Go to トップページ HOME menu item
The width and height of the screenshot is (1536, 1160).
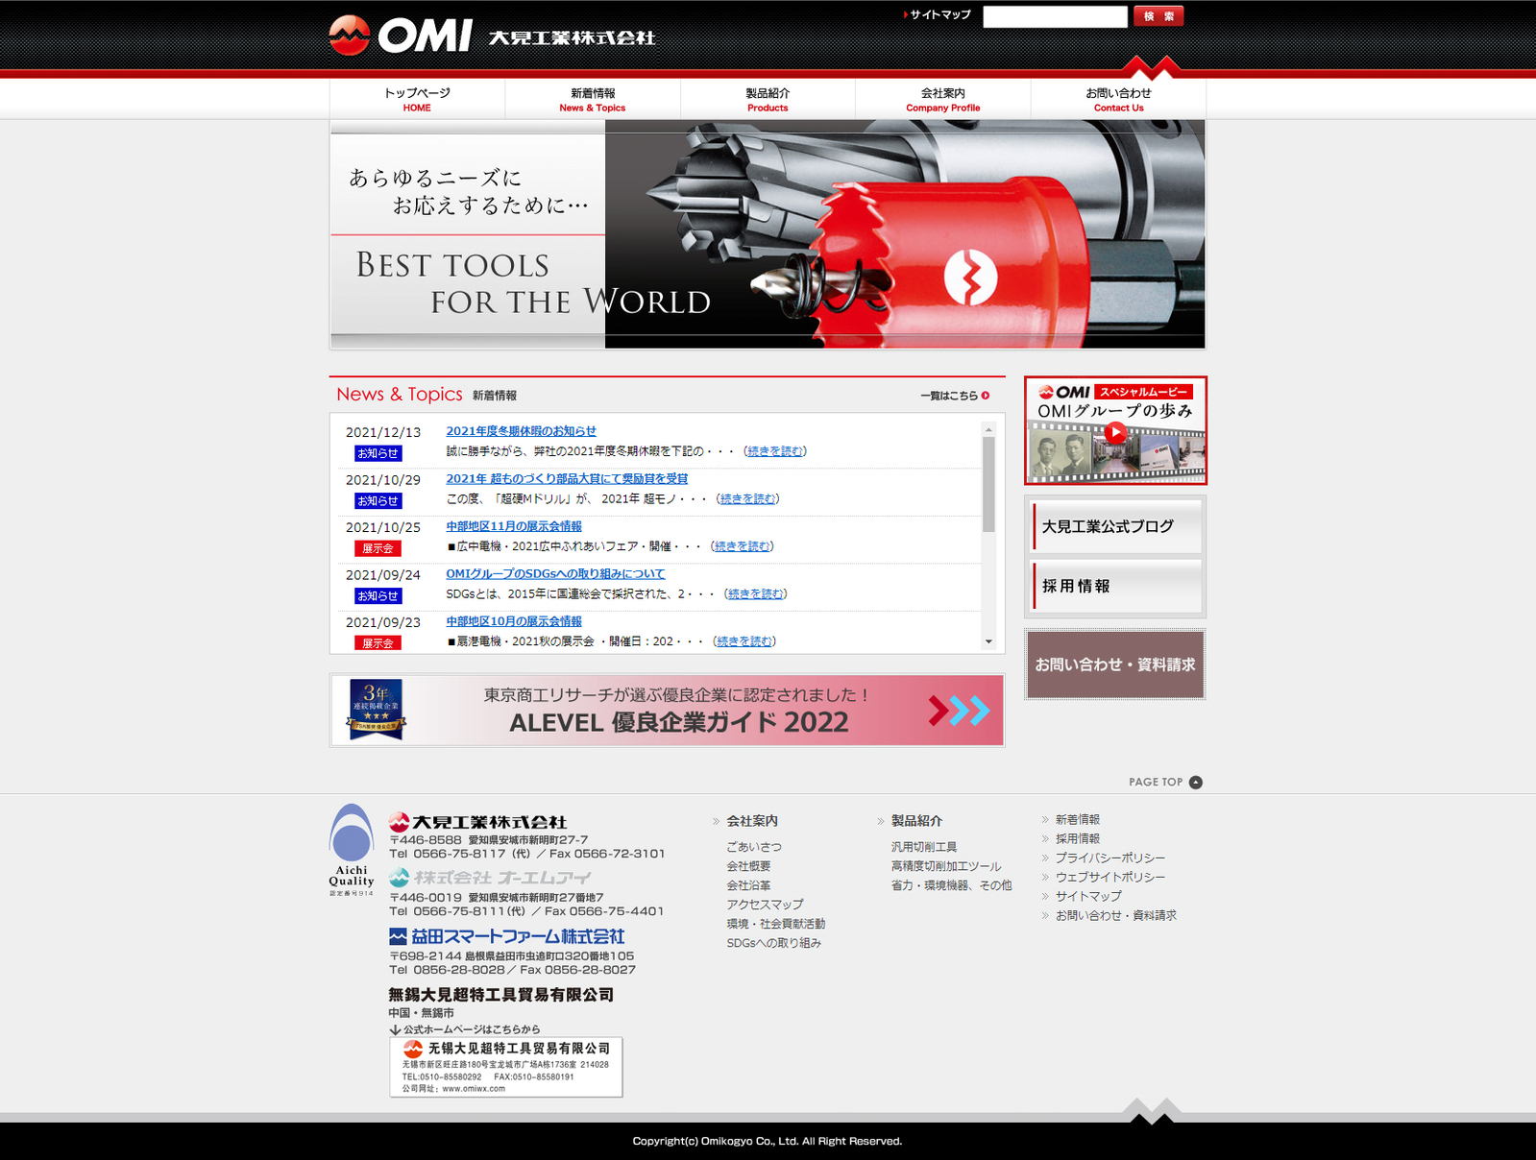click(417, 99)
